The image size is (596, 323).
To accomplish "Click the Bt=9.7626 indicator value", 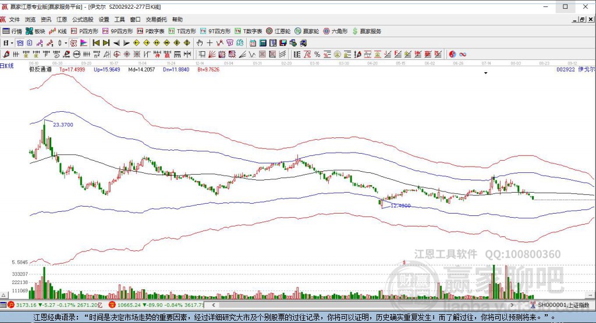I will pos(208,69).
